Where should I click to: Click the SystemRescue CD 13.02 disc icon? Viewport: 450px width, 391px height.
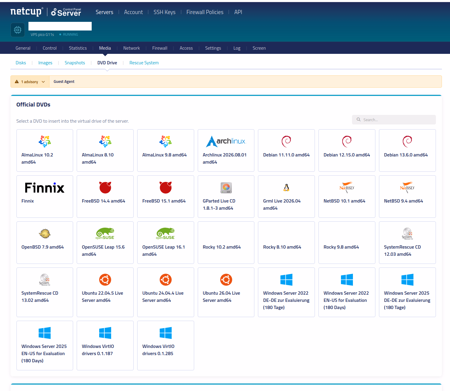pos(45,280)
